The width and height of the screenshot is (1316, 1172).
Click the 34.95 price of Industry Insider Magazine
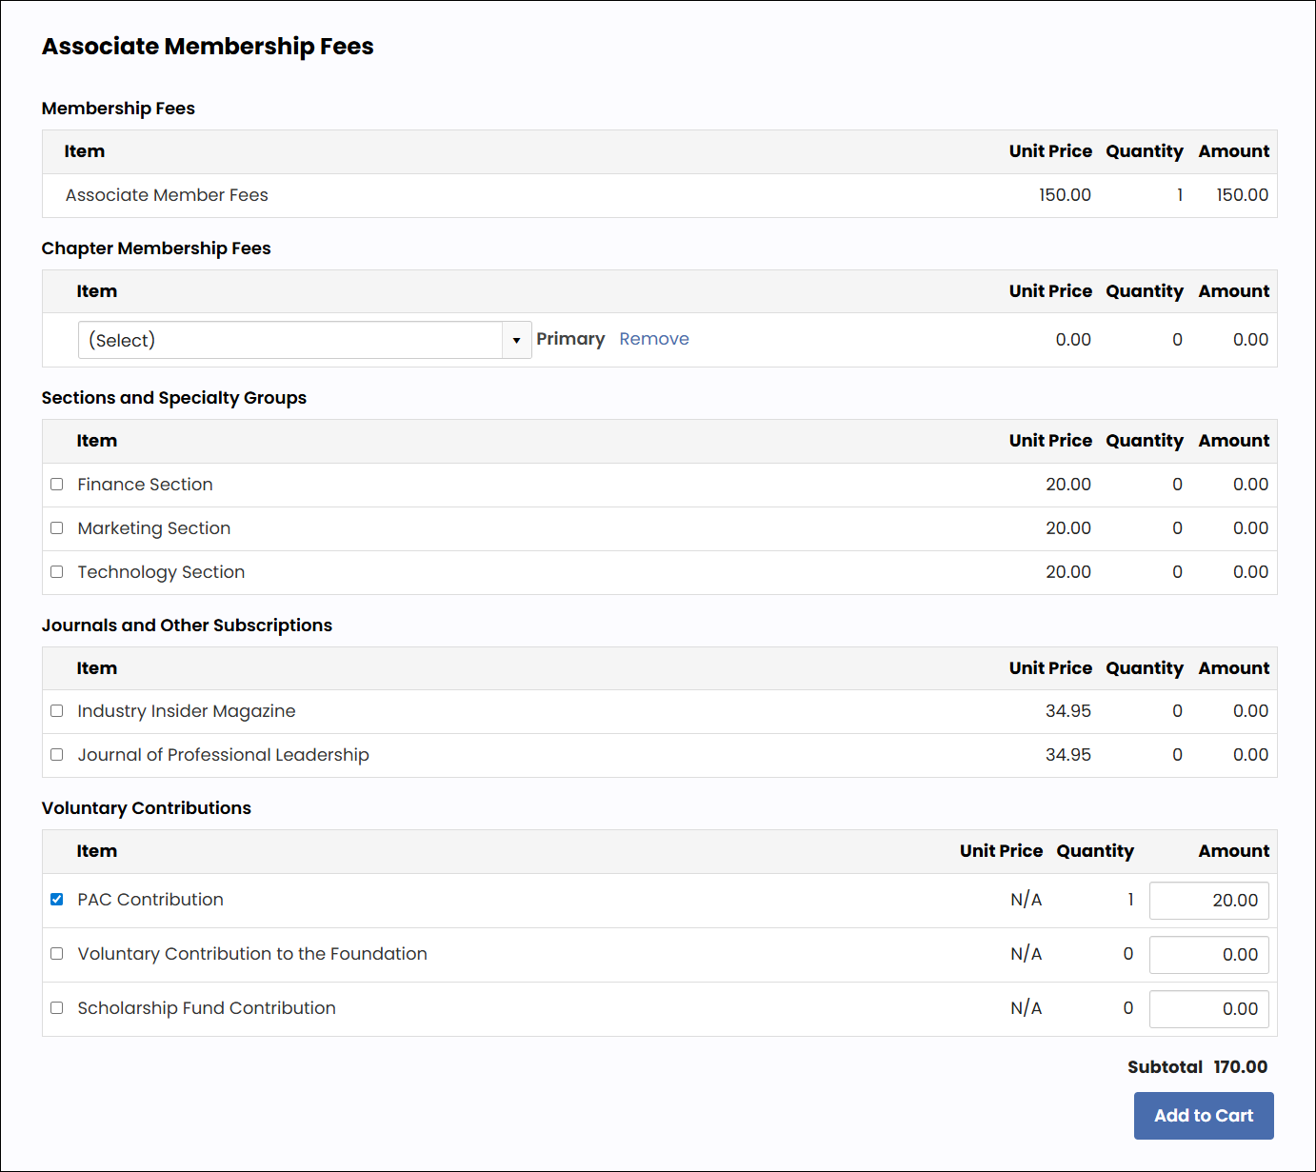[1068, 711]
